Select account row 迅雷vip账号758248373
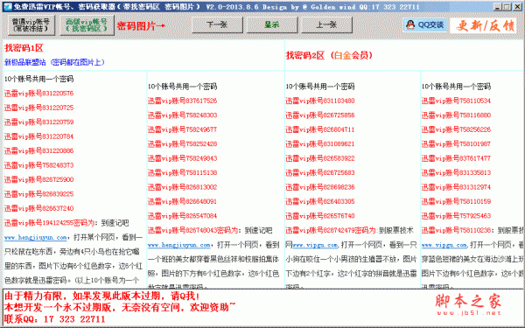 pos(38,165)
